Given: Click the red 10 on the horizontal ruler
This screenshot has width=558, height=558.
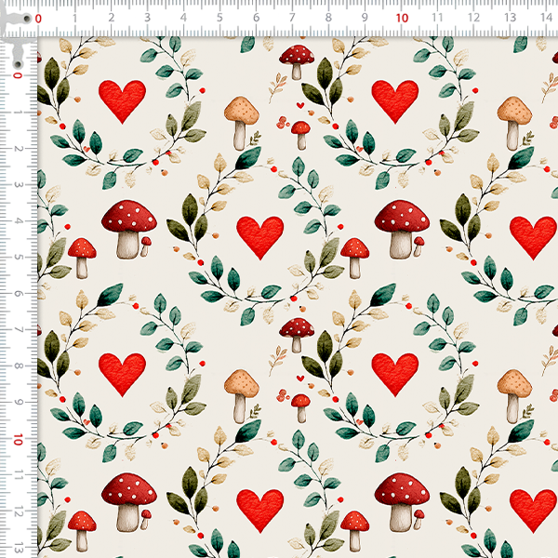Looking at the screenshot, I should coord(402,18).
